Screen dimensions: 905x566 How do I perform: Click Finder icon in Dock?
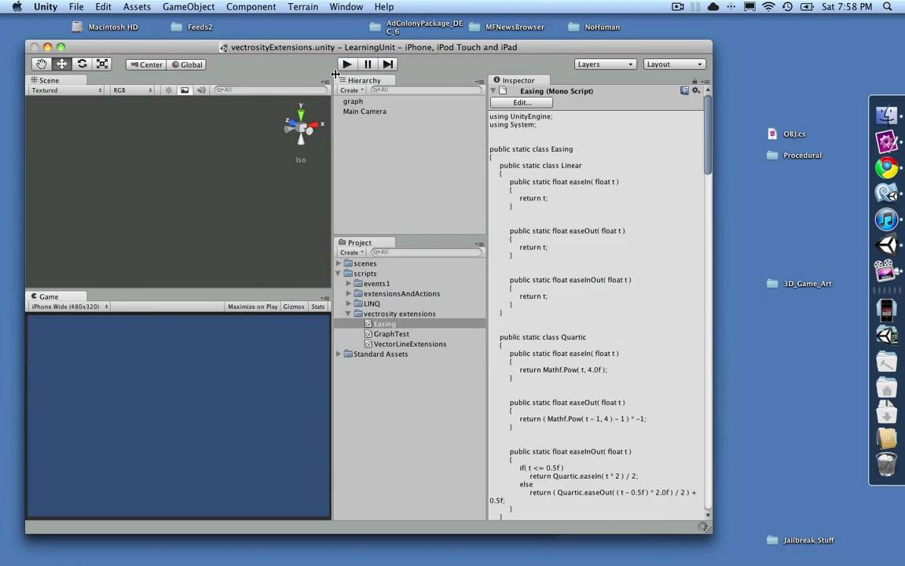886,114
